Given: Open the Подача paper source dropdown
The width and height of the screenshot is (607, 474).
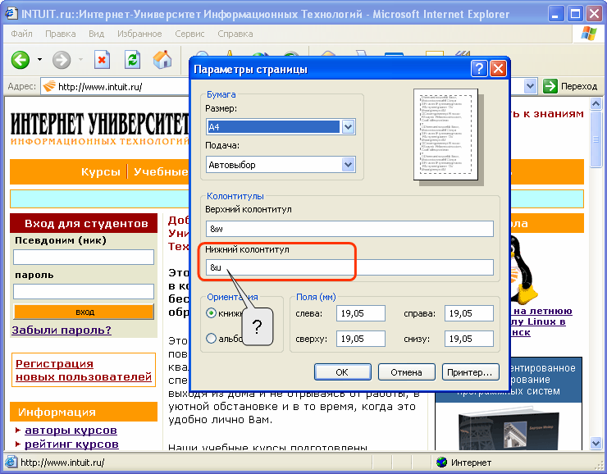Looking at the screenshot, I should [x=348, y=165].
